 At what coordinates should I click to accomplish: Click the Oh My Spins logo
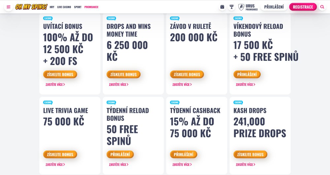(x=31, y=7)
